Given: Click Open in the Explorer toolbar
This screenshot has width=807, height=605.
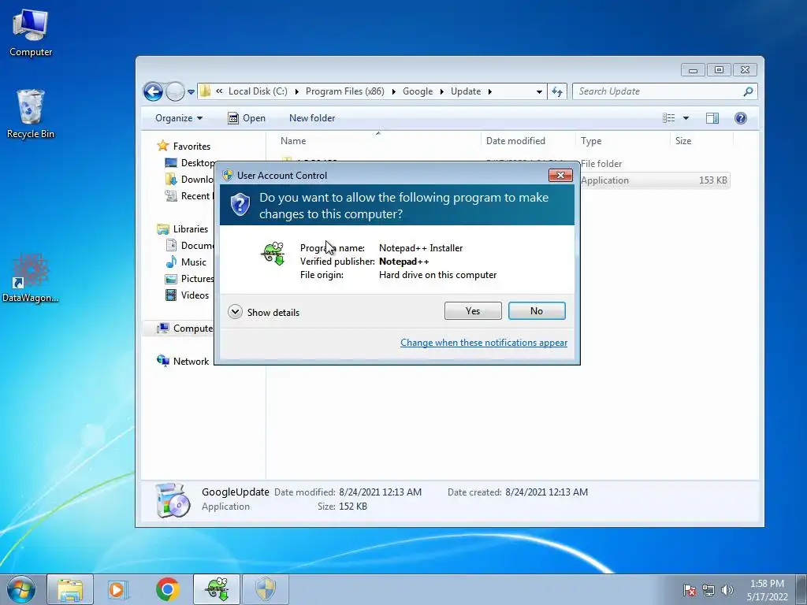Looking at the screenshot, I should (x=247, y=118).
